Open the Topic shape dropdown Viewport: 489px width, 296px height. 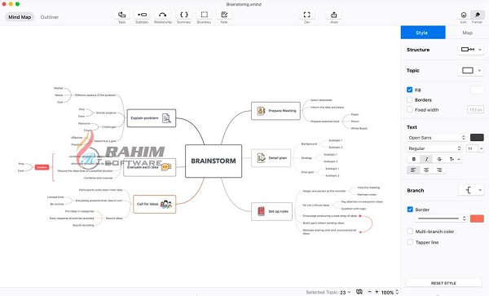tap(471, 70)
